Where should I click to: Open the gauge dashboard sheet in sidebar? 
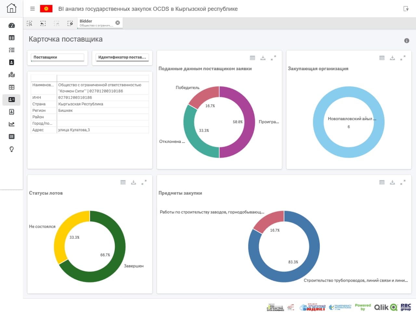click(12, 25)
